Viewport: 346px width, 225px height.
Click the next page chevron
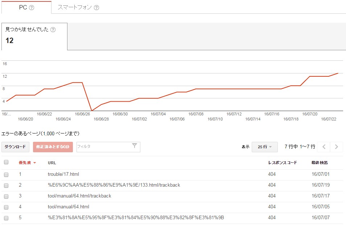pos(336,147)
